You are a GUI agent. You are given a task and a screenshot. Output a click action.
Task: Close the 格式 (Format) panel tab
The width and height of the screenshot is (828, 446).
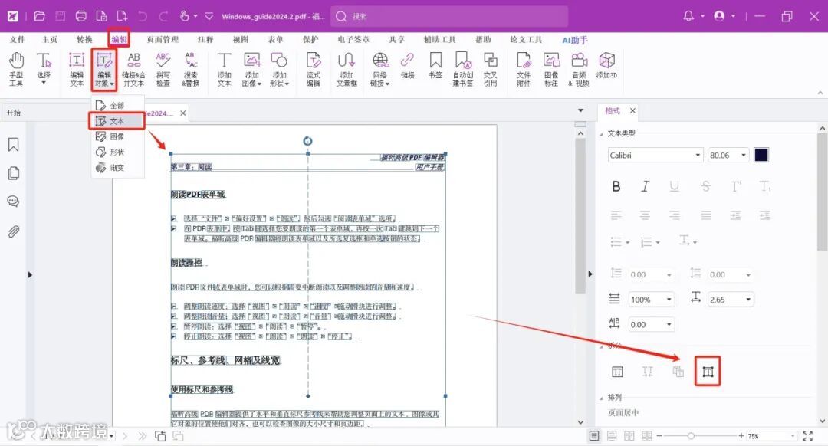coord(632,111)
